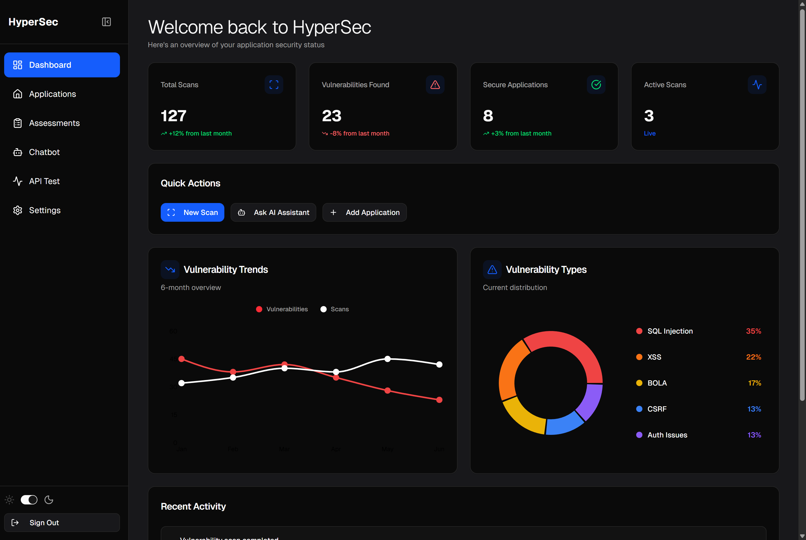Click the scan frame icon on Total Scans card
The image size is (806, 540).
click(x=274, y=84)
